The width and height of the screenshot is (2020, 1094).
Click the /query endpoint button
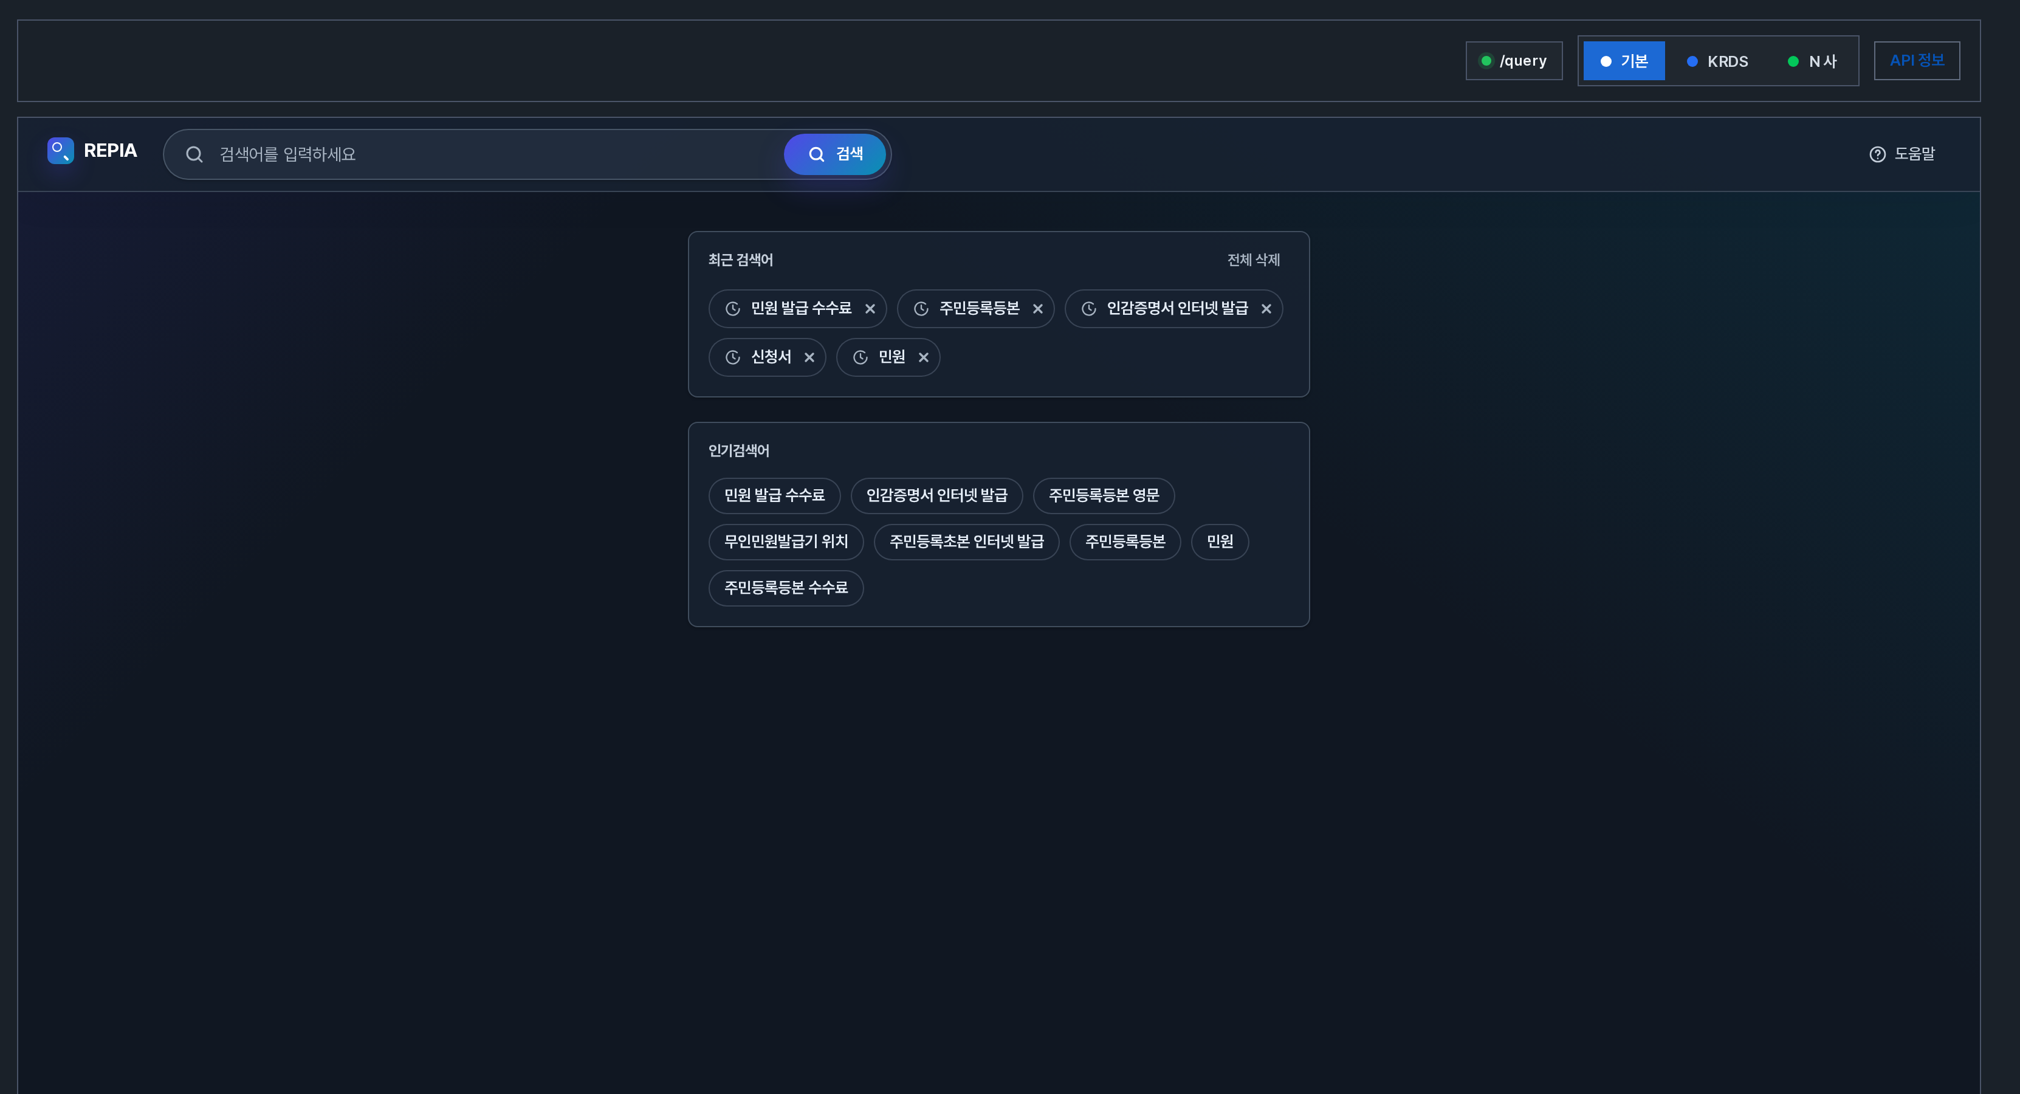(1513, 61)
